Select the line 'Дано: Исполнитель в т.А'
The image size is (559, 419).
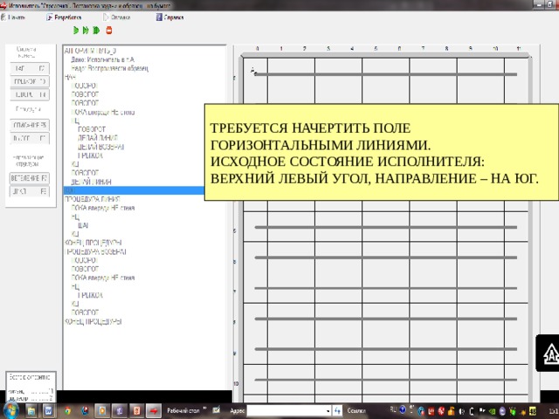[x=103, y=59]
